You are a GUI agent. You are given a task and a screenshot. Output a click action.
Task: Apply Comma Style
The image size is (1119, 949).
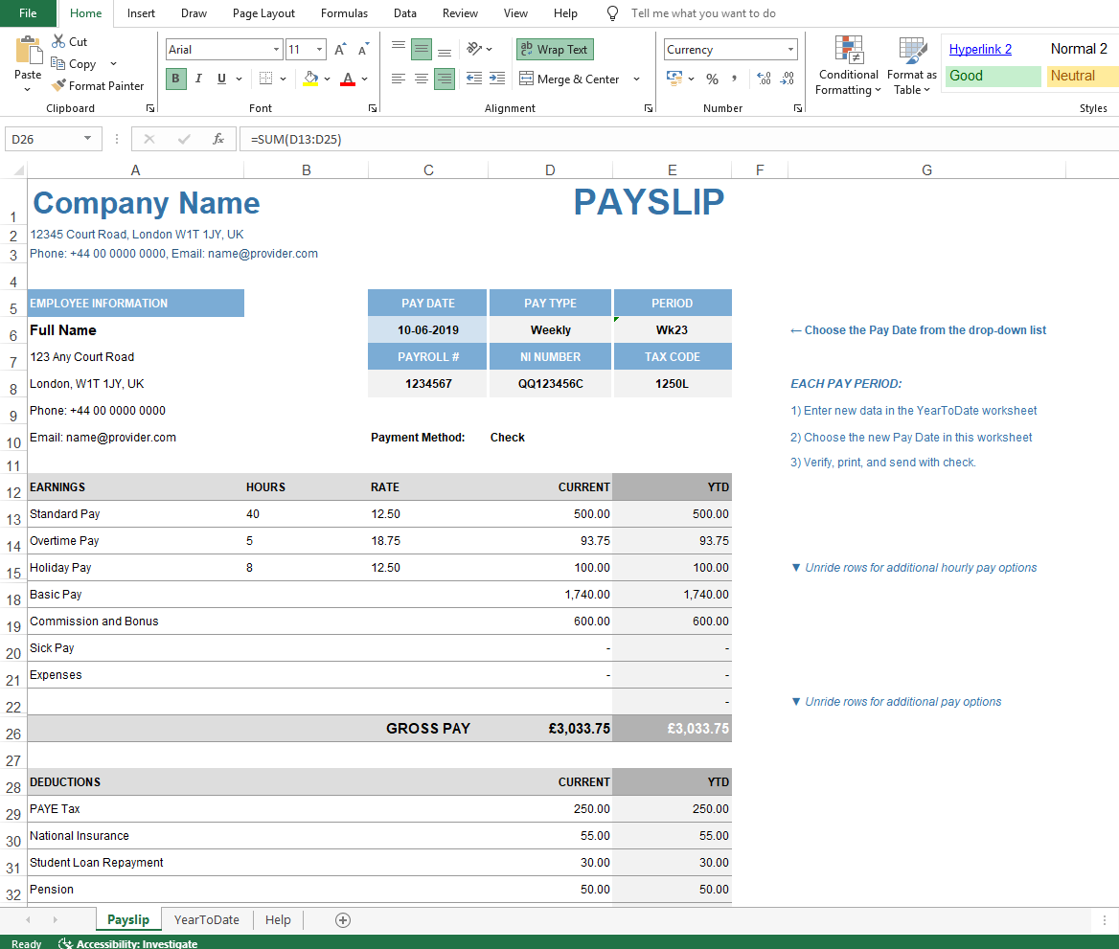pos(734,79)
